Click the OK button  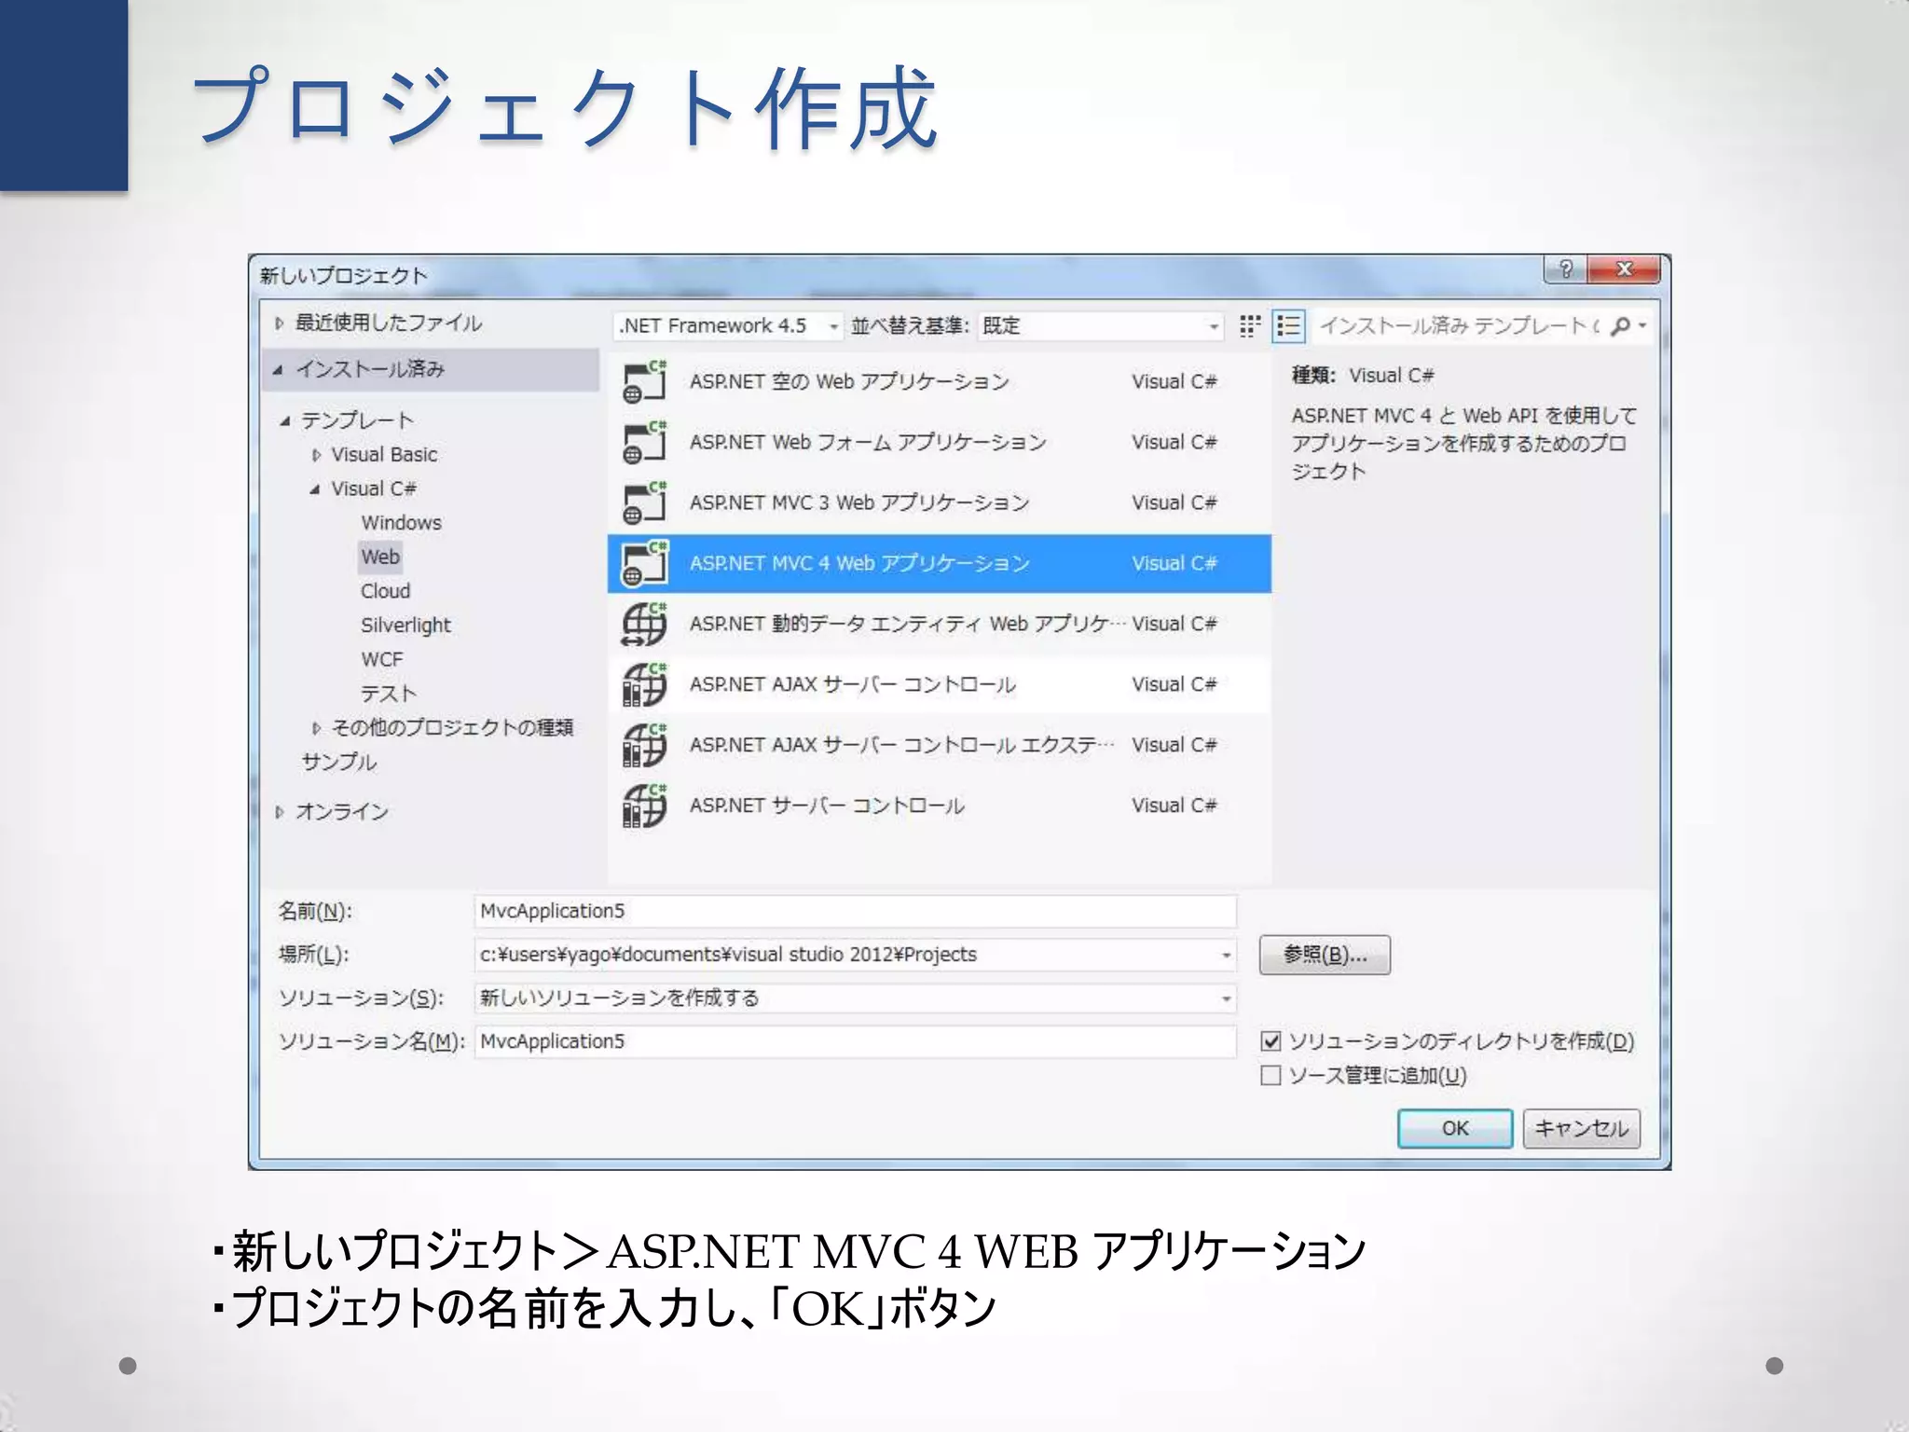point(1455,1128)
